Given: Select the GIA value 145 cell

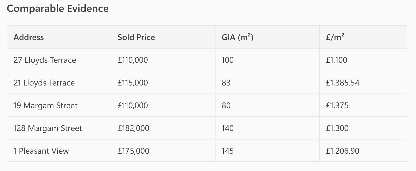Looking at the screenshot, I should 228,151.
